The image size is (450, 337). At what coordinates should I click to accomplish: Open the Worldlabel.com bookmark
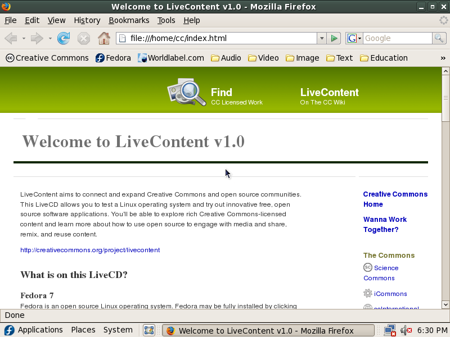[x=171, y=58]
